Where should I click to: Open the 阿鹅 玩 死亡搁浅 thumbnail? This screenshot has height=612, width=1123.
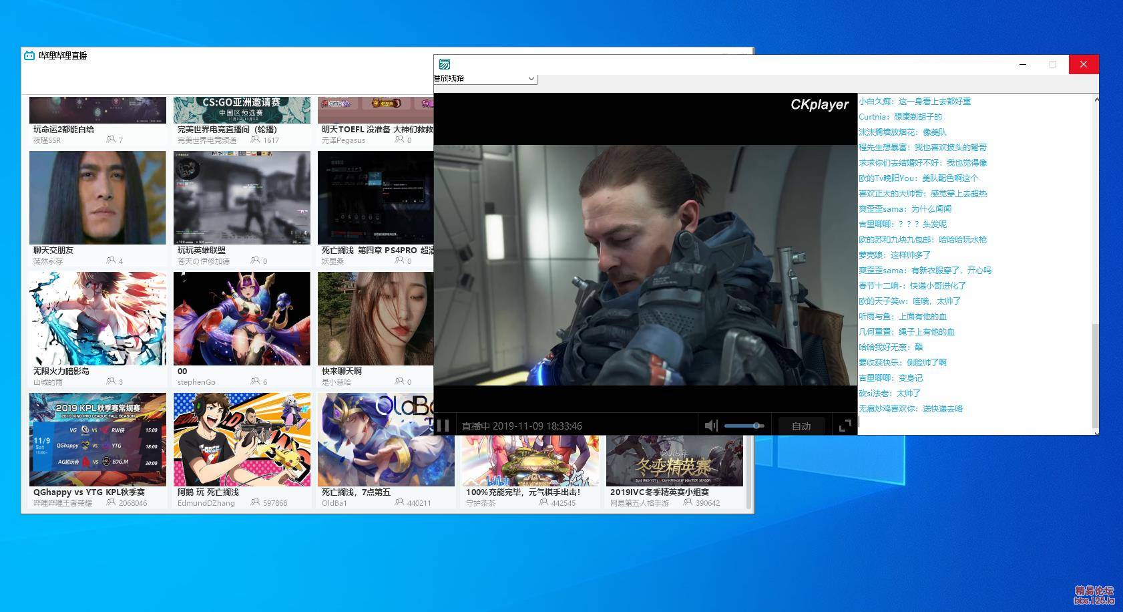tap(242, 440)
